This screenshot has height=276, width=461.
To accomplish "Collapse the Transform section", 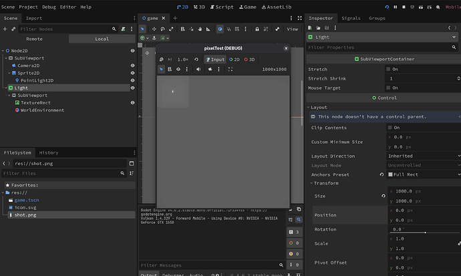I will [x=311, y=183].
